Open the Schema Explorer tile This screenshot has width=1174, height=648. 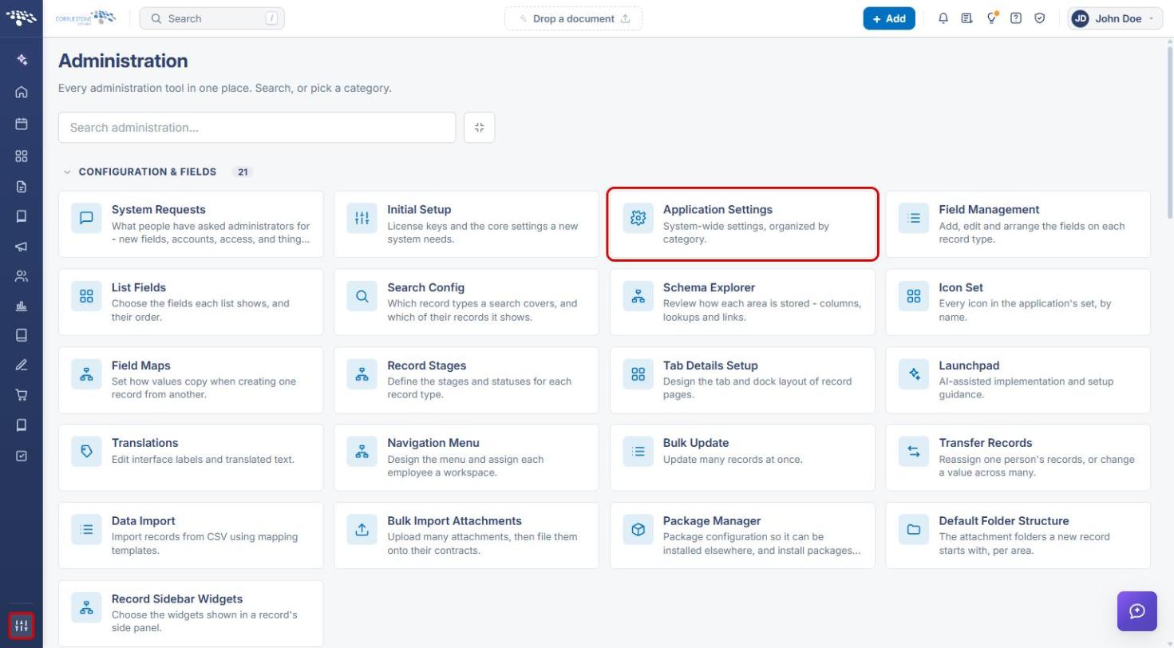pyautogui.click(x=742, y=302)
